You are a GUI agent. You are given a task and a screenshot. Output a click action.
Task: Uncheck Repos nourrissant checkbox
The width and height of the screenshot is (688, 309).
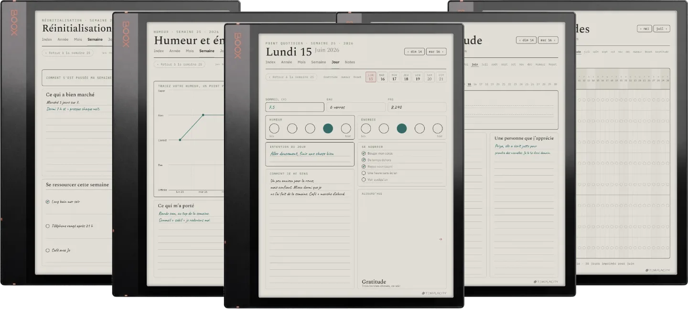(x=364, y=166)
